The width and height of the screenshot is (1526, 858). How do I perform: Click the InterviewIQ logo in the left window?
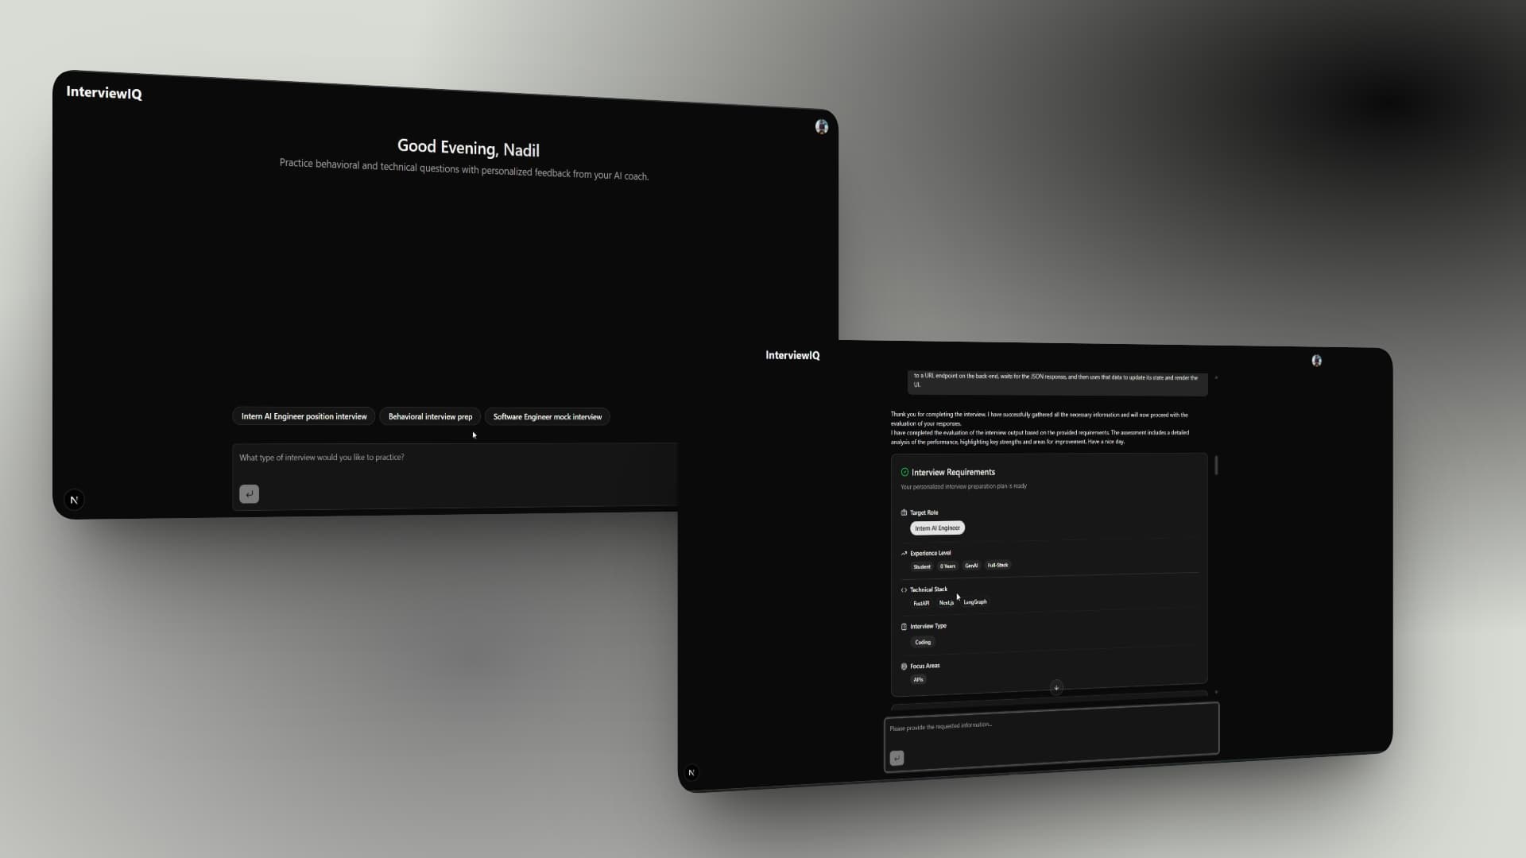pyautogui.click(x=104, y=93)
